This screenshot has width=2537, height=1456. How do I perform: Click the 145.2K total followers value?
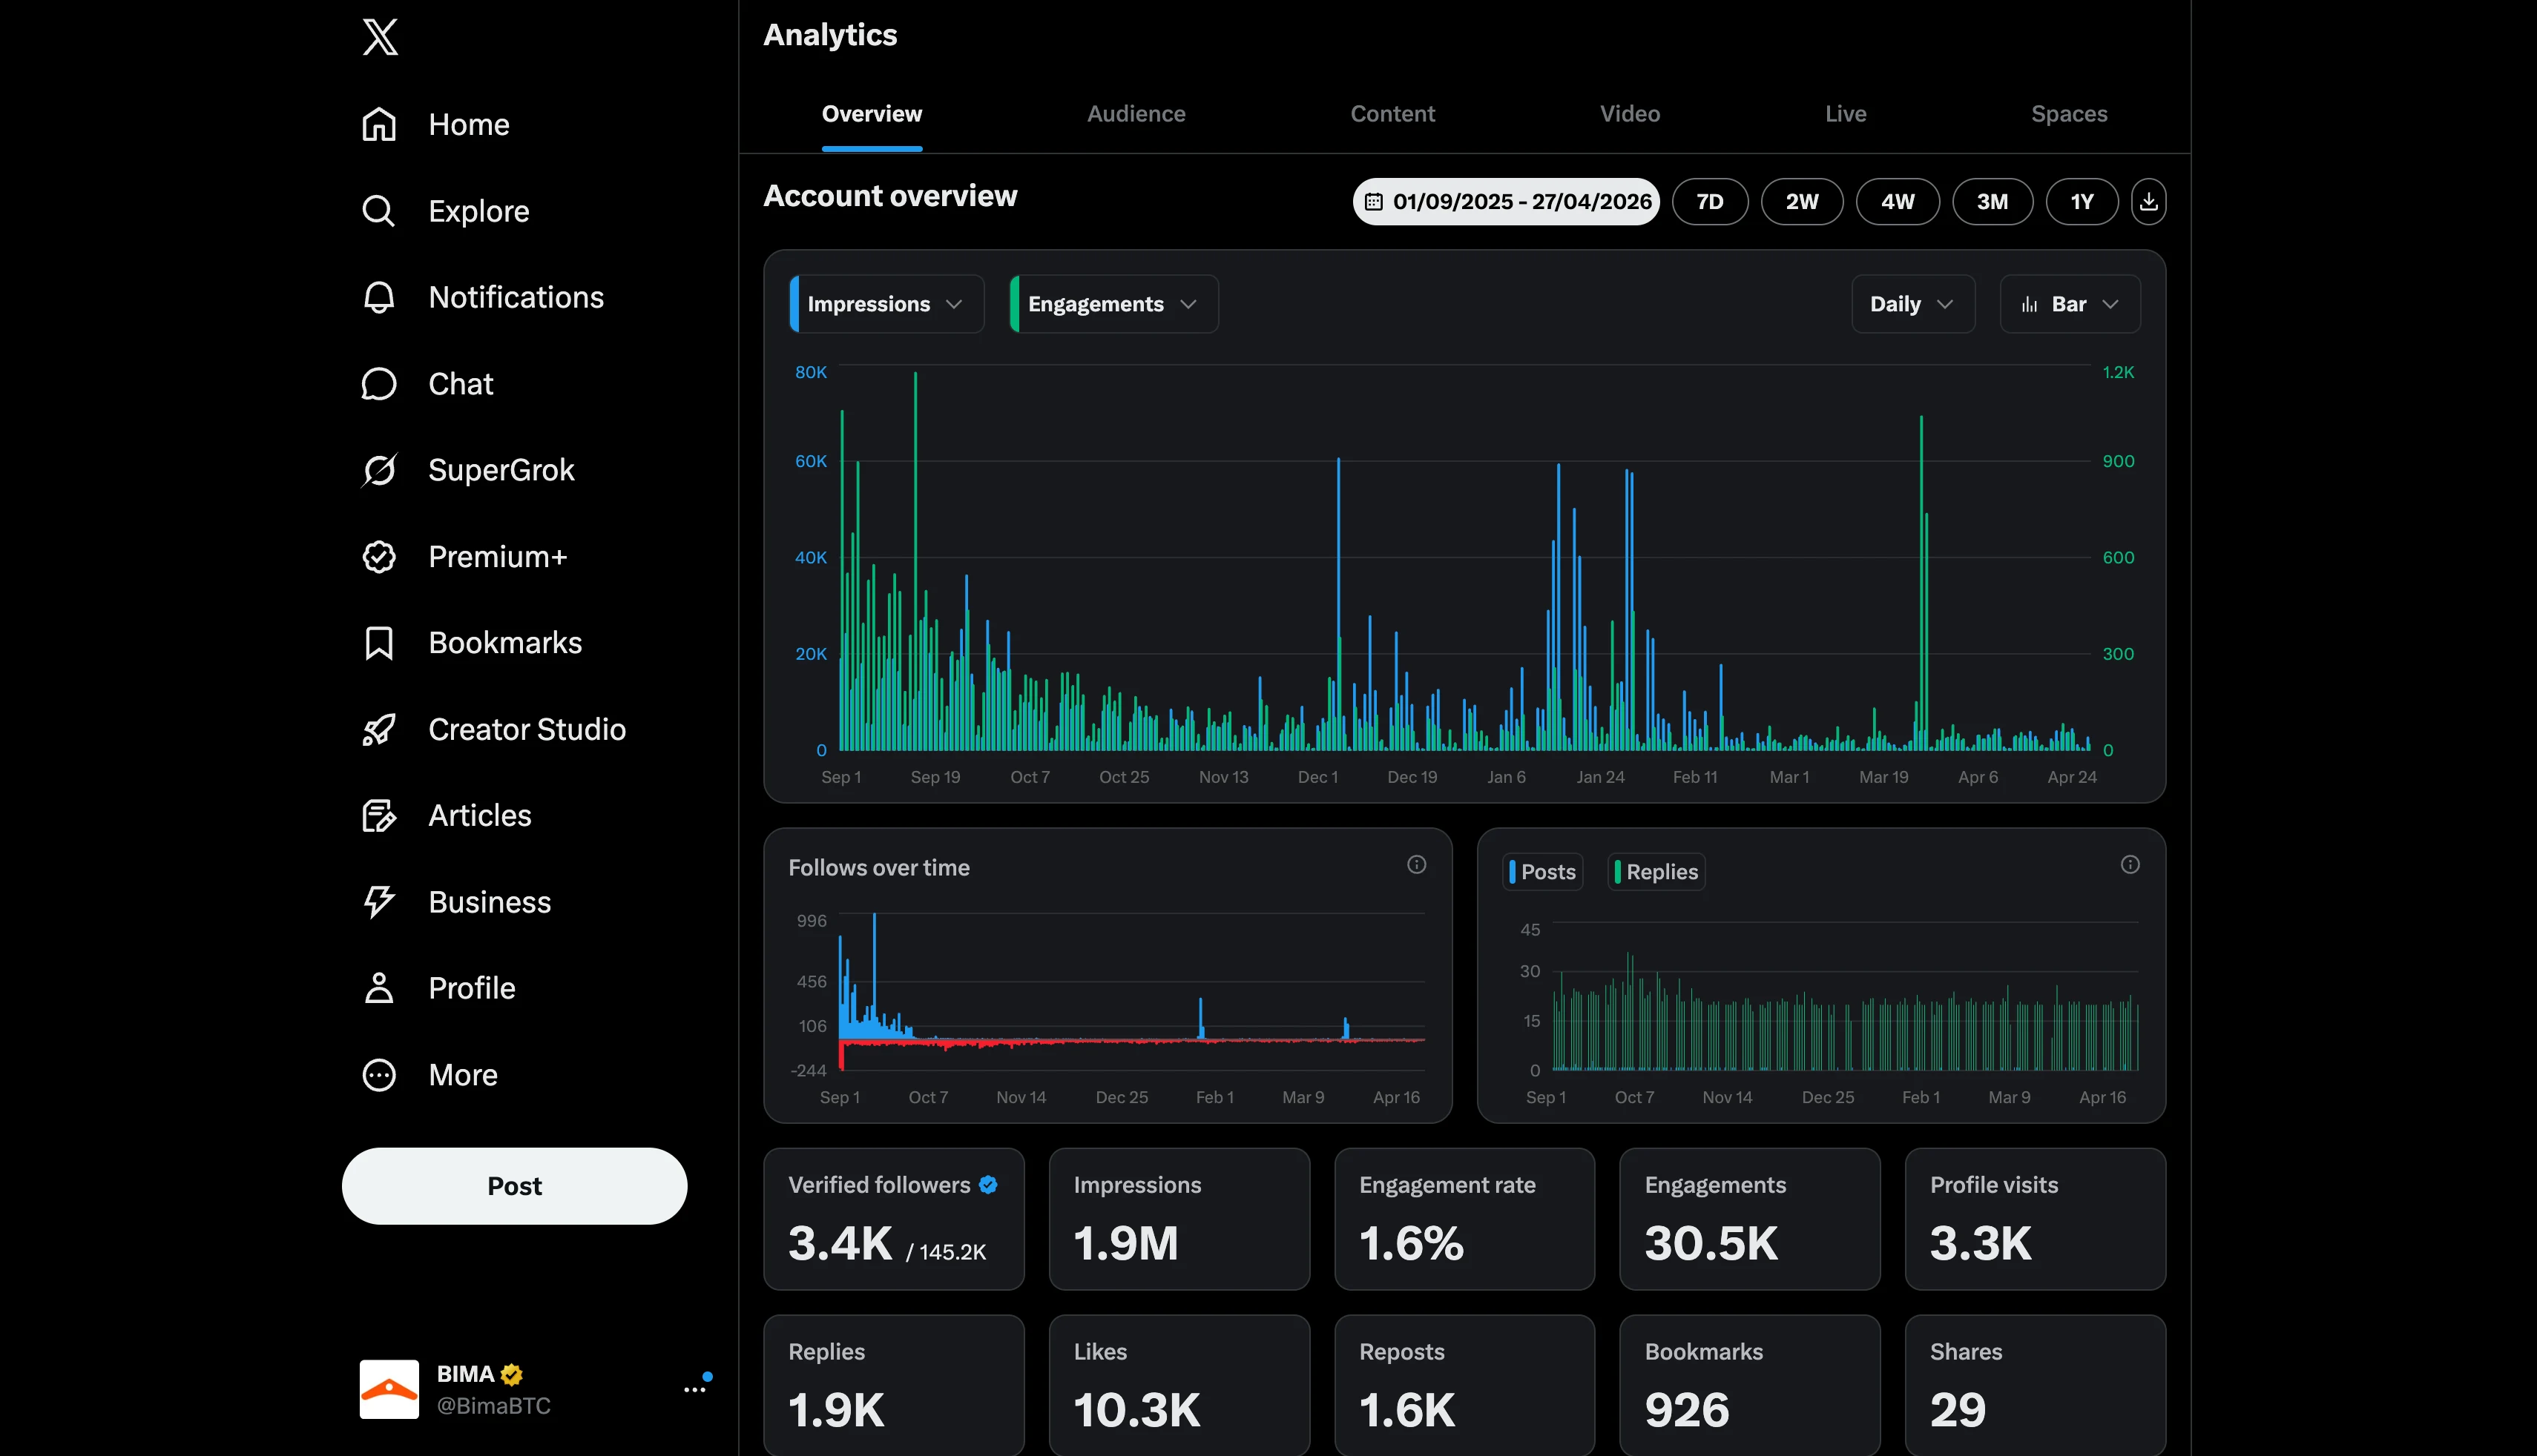952,1252
